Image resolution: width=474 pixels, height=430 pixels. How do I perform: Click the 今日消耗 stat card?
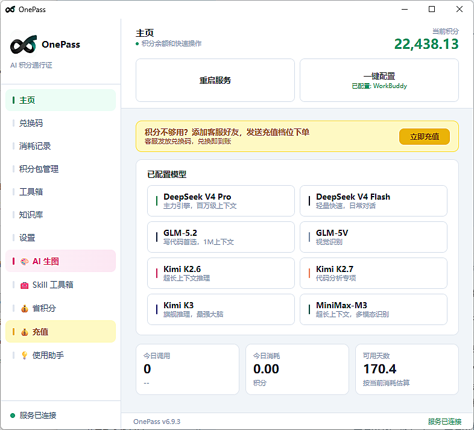(297, 369)
